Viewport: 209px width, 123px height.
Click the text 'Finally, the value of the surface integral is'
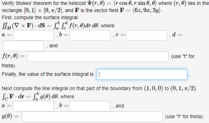click(48, 74)
